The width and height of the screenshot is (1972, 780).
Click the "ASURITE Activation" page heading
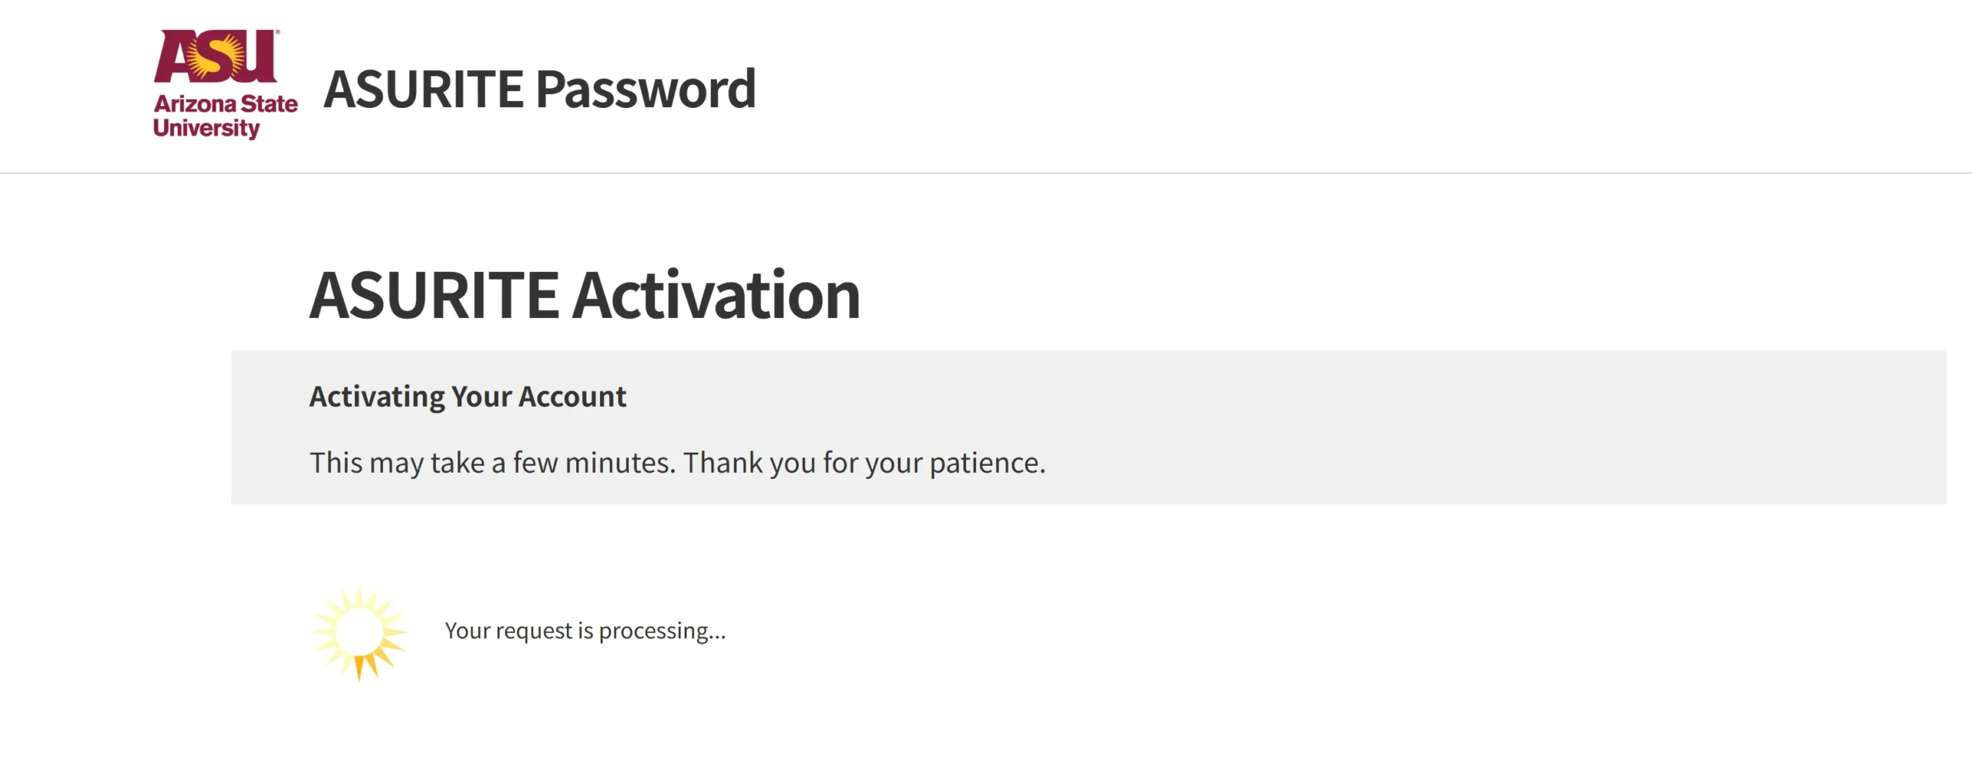coord(585,295)
